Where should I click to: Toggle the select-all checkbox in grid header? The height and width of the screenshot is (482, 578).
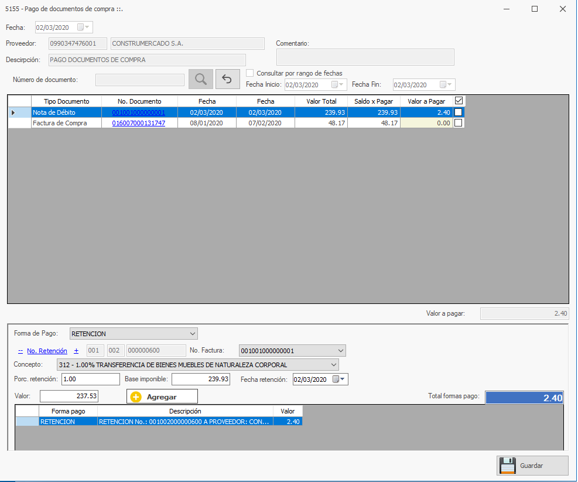[x=459, y=101]
